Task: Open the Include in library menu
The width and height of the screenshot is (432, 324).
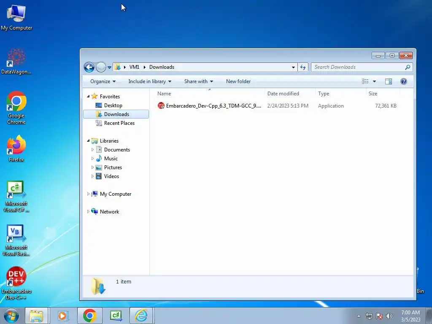Action: (150, 81)
